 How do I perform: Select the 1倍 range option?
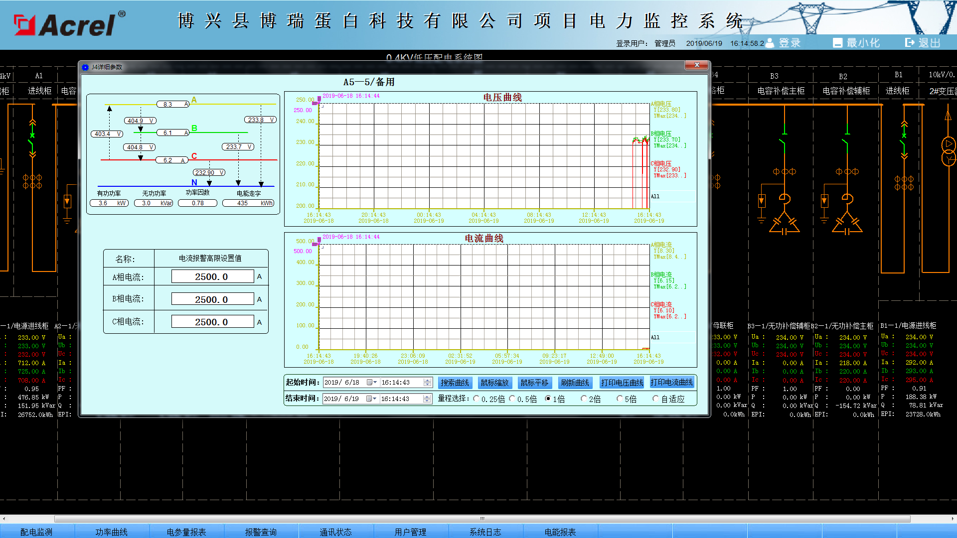click(x=548, y=399)
